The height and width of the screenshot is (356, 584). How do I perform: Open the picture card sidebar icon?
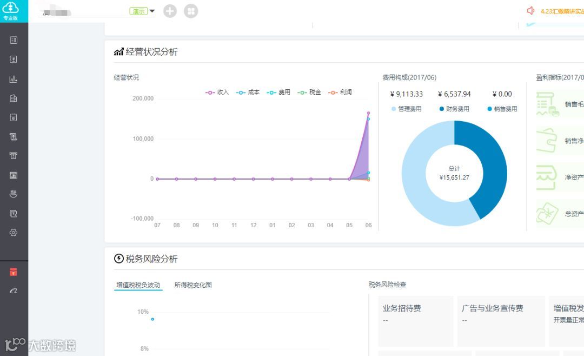[14, 175]
